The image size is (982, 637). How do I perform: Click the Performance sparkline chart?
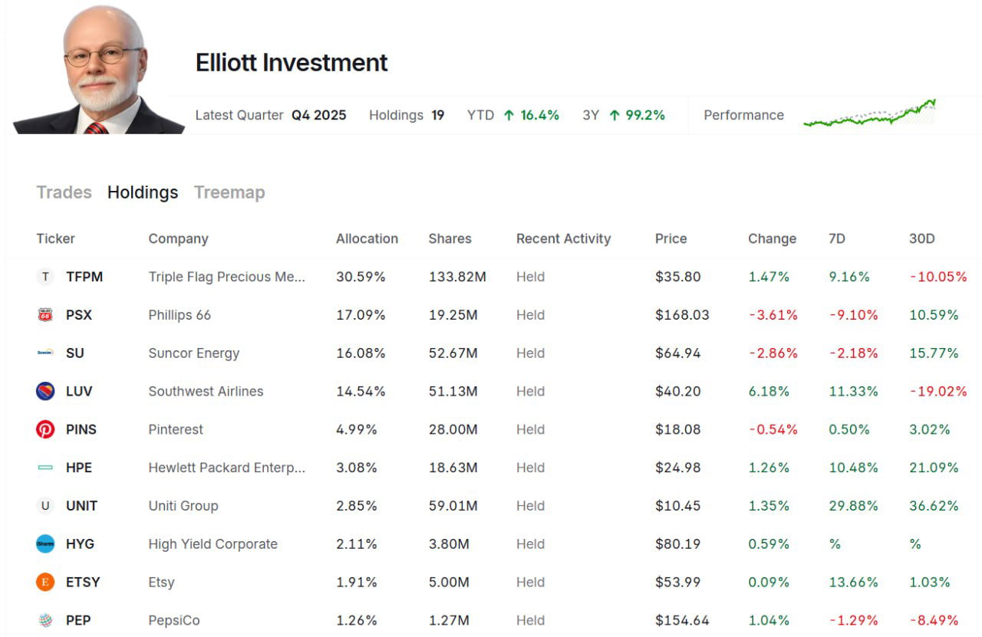coord(871,115)
